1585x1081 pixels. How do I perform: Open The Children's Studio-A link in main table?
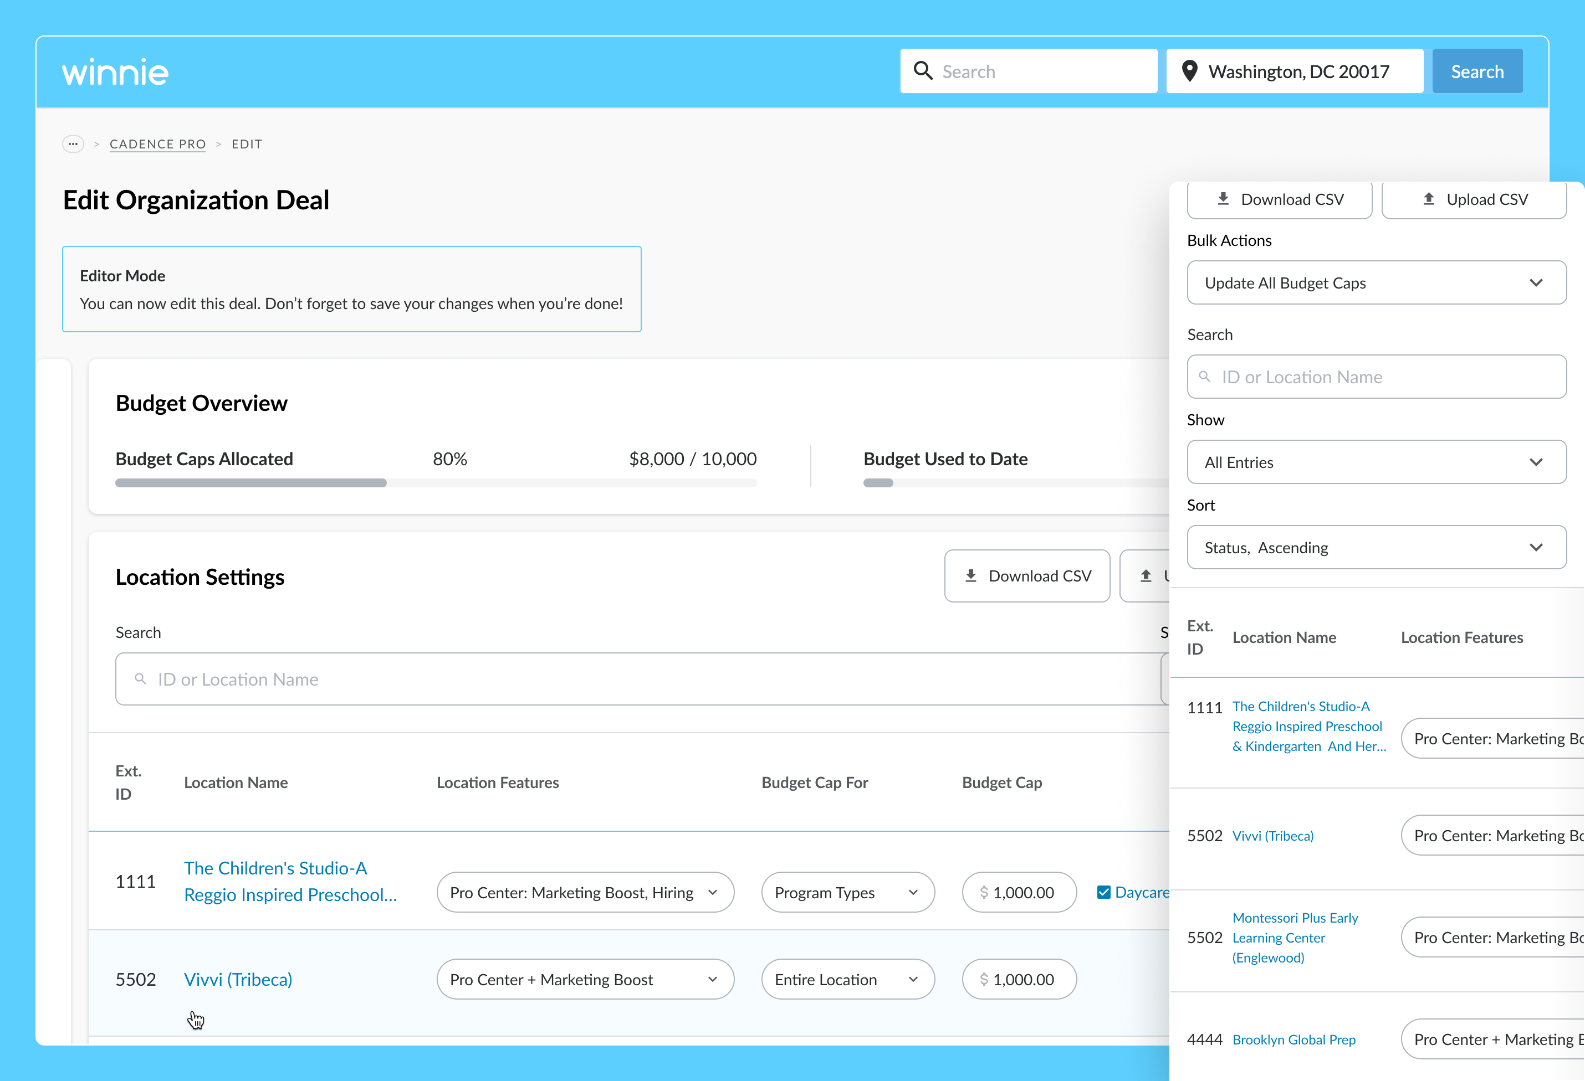pyautogui.click(x=290, y=881)
